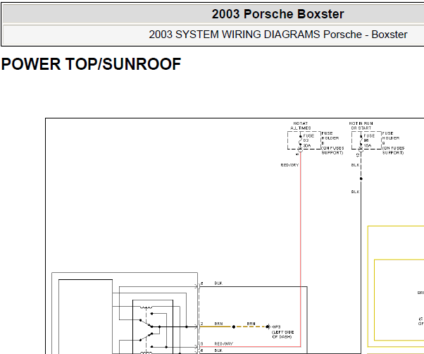Click the 'FUSE B6 15A' fuse label
The height and width of the screenshot is (354, 424).
tap(369, 140)
